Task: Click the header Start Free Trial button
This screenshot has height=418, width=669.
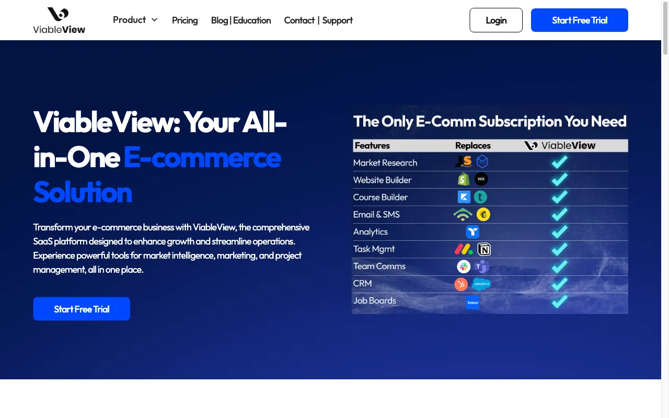Action: pos(580,20)
